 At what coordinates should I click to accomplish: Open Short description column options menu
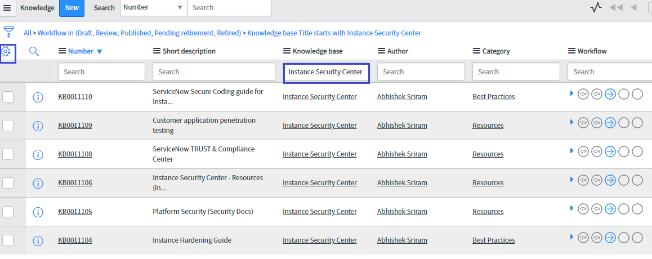pyautogui.click(x=157, y=51)
